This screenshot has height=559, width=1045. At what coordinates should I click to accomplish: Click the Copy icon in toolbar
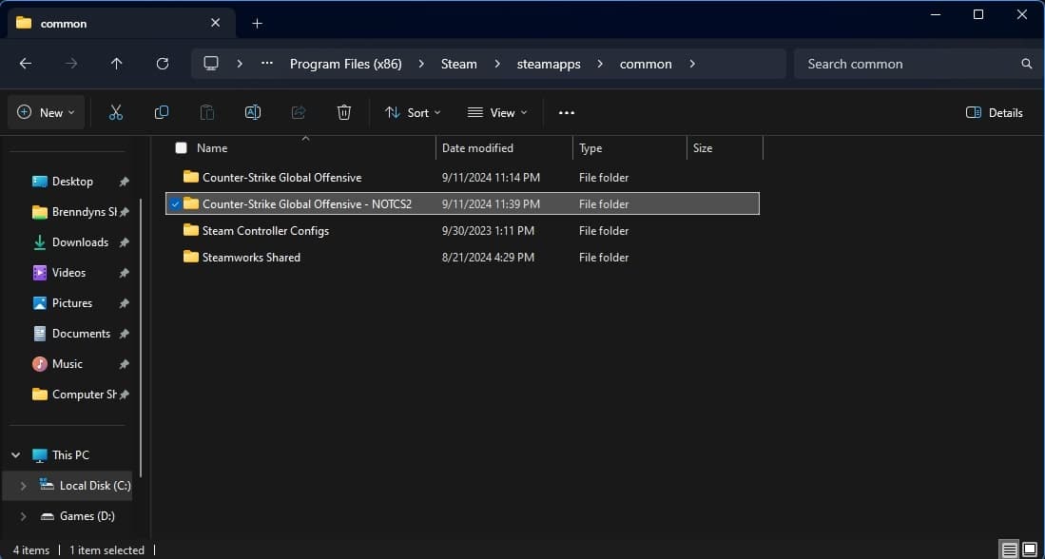[x=162, y=112]
